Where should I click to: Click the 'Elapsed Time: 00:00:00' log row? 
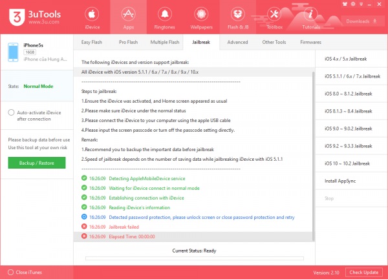pos(193,237)
